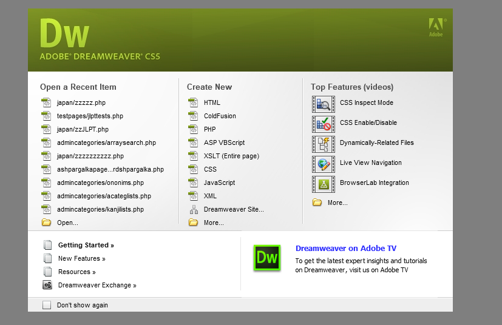Image resolution: width=502 pixels, height=325 pixels.
Task: Watch the BrowserLab Integration video
Action: (x=375, y=183)
